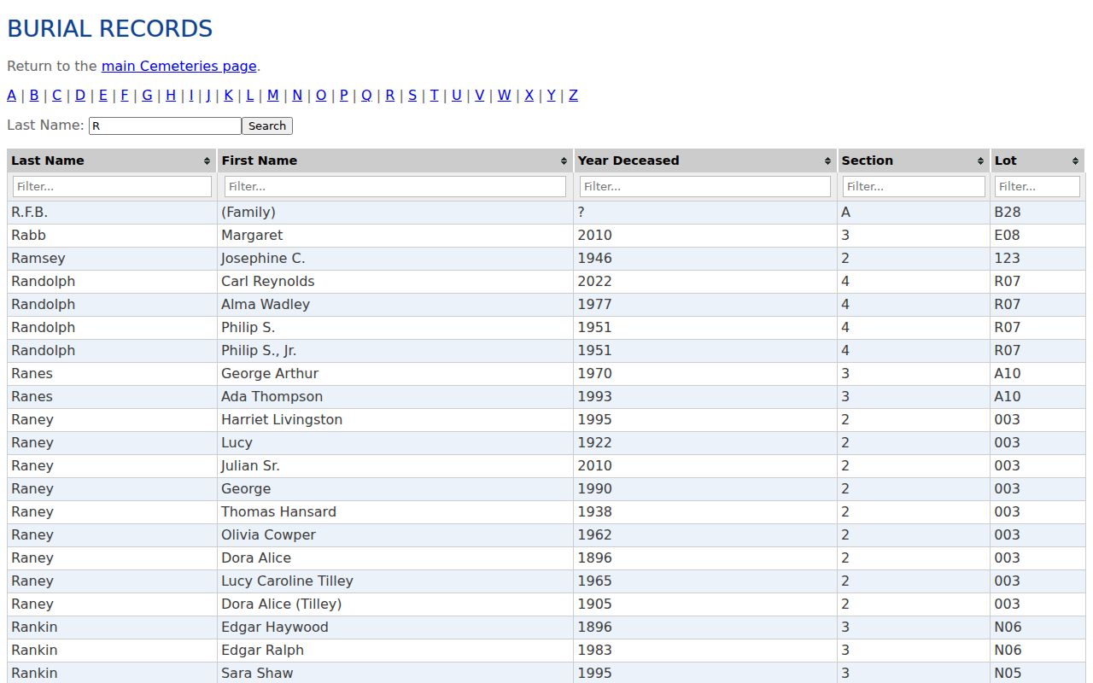
Task: Jump to last names starting with A
Action: pos(11,95)
